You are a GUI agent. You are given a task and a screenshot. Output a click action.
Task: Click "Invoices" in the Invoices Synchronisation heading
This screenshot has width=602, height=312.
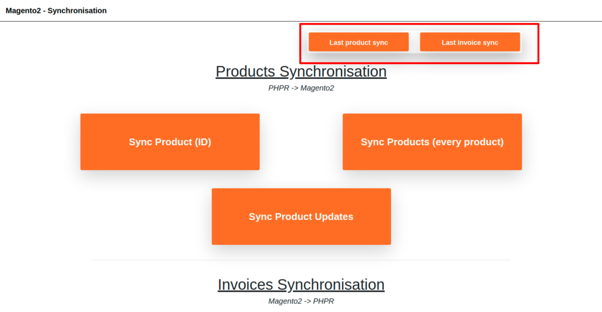coord(245,285)
